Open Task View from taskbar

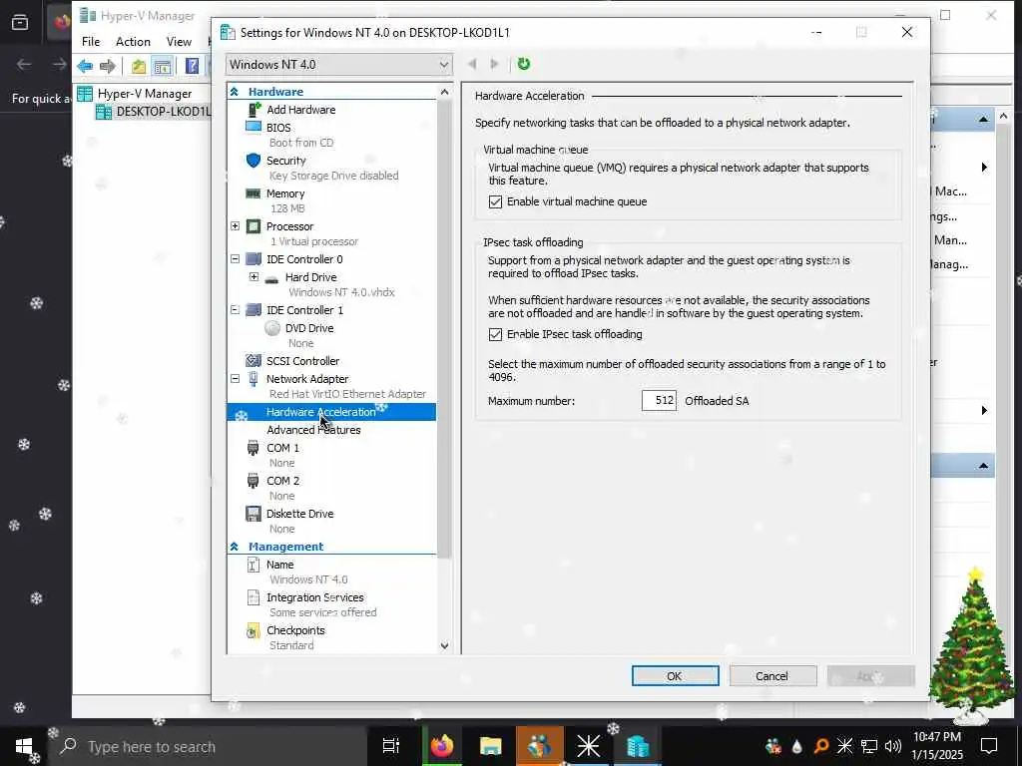[x=390, y=746]
